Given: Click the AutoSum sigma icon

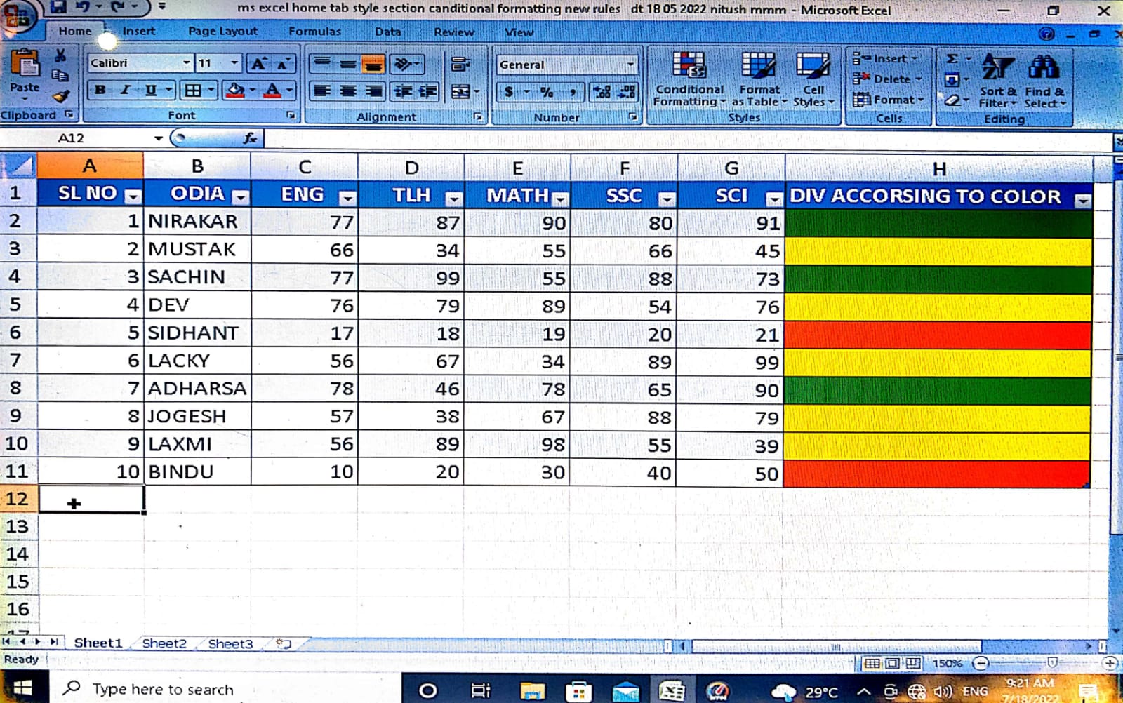Looking at the screenshot, I should click(952, 59).
